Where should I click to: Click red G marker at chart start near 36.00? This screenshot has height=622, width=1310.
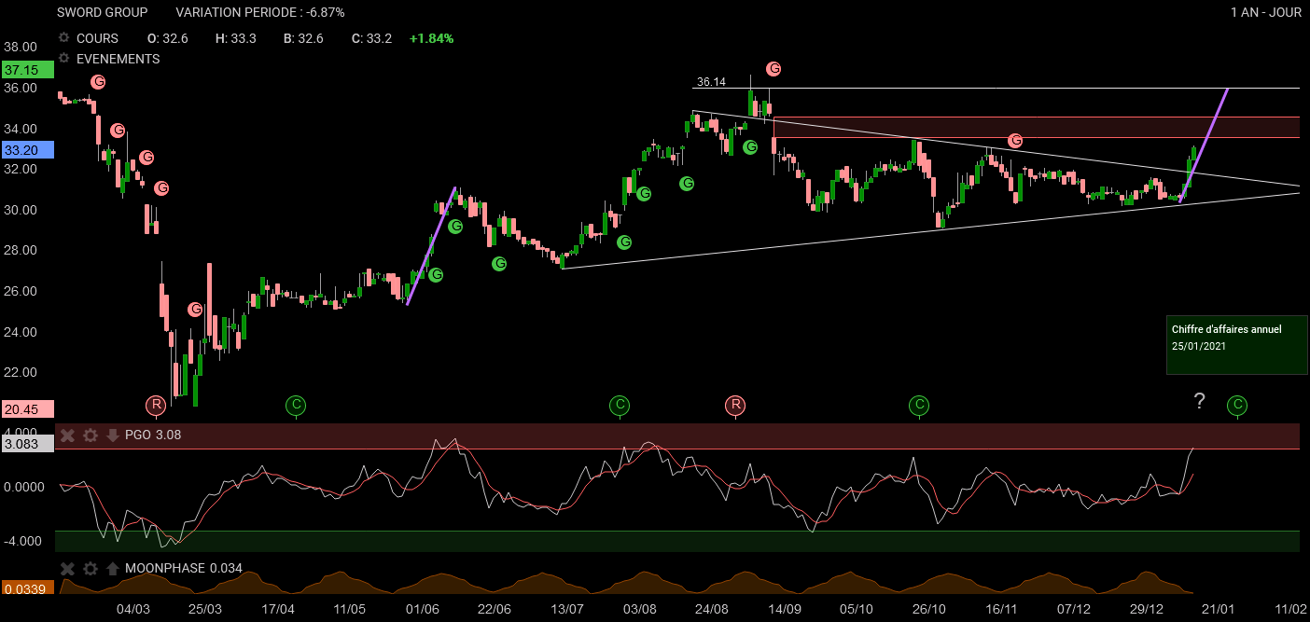point(97,82)
